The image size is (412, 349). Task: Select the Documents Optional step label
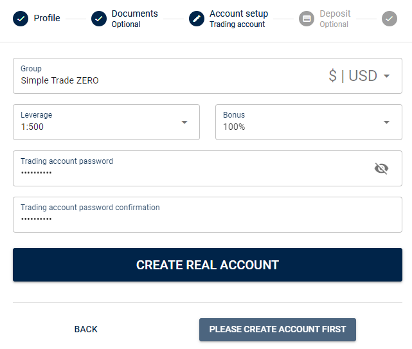(134, 19)
